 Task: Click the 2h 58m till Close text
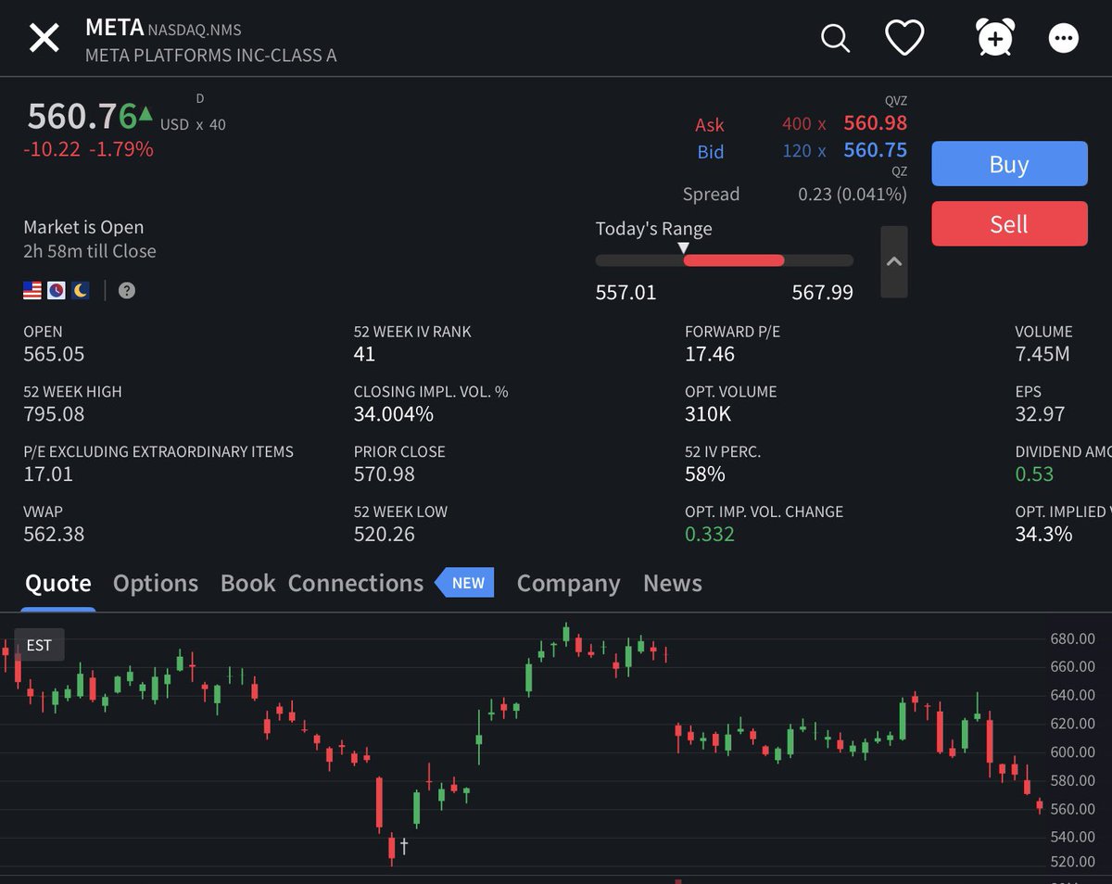[90, 251]
